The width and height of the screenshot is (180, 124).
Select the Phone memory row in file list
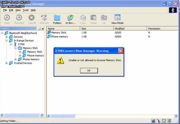coord(112,36)
